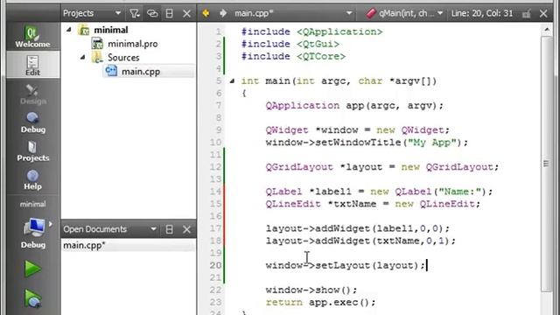Close the Open Documents pane
The height and width of the screenshot is (315, 560).
pyautogui.click(x=186, y=229)
